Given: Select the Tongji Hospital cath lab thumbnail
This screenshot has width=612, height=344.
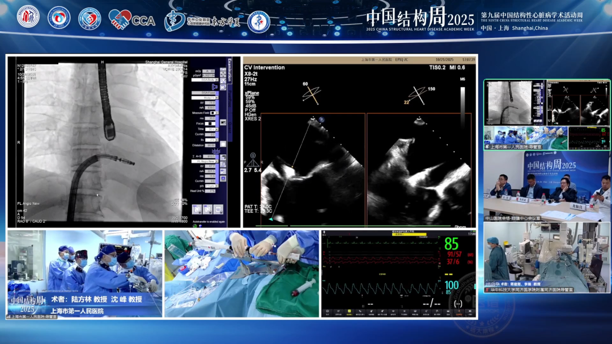Looking at the screenshot, I should coord(546,257).
